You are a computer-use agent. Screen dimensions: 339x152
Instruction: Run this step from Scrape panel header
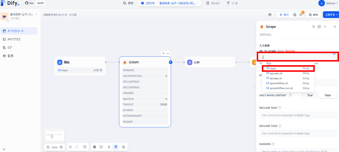point(314,27)
